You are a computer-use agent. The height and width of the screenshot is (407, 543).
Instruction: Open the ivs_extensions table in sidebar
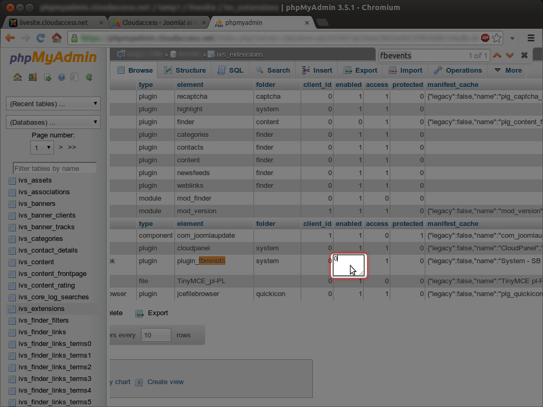(41, 308)
